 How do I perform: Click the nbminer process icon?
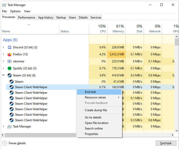click(x=10, y=61)
